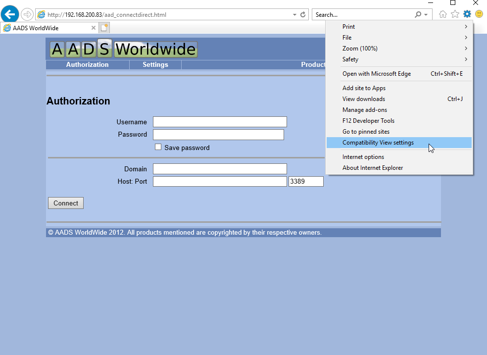
Task: Click the Tools gear icon
Action: [467, 14]
